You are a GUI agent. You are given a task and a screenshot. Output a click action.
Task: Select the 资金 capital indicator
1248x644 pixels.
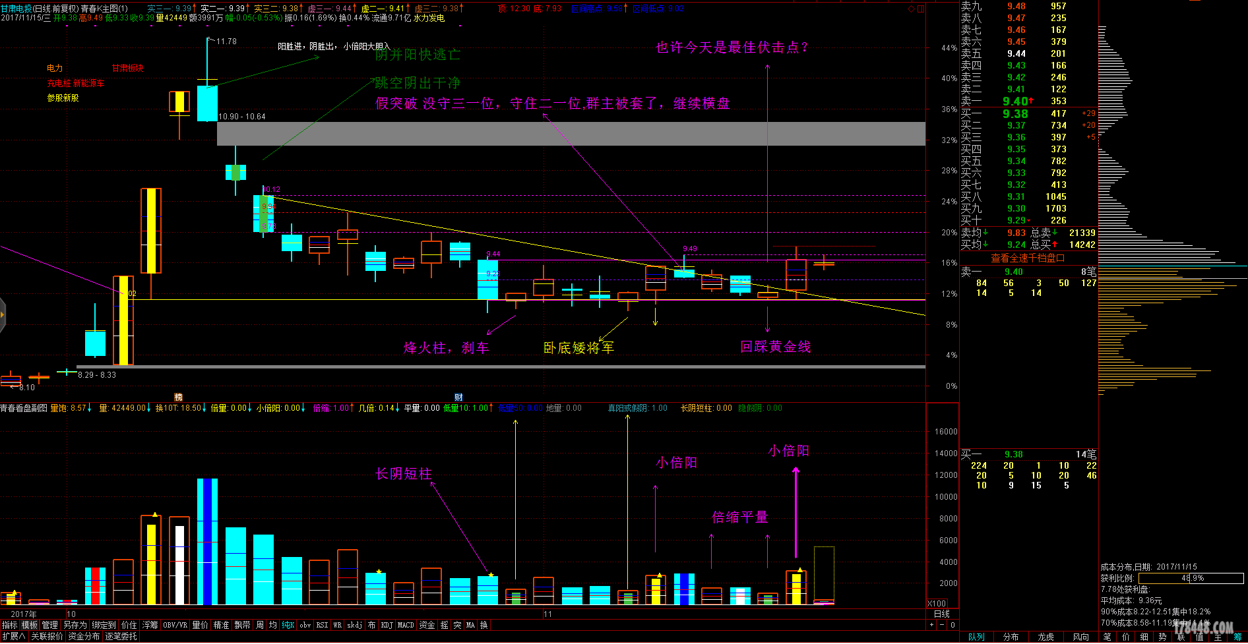point(427,625)
